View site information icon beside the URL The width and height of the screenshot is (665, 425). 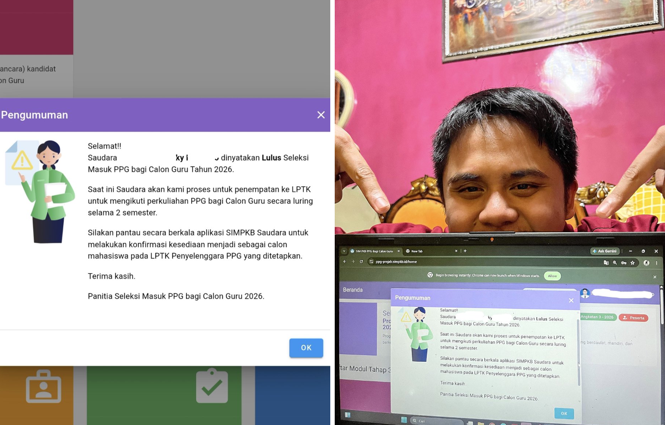pyautogui.click(x=371, y=262)
